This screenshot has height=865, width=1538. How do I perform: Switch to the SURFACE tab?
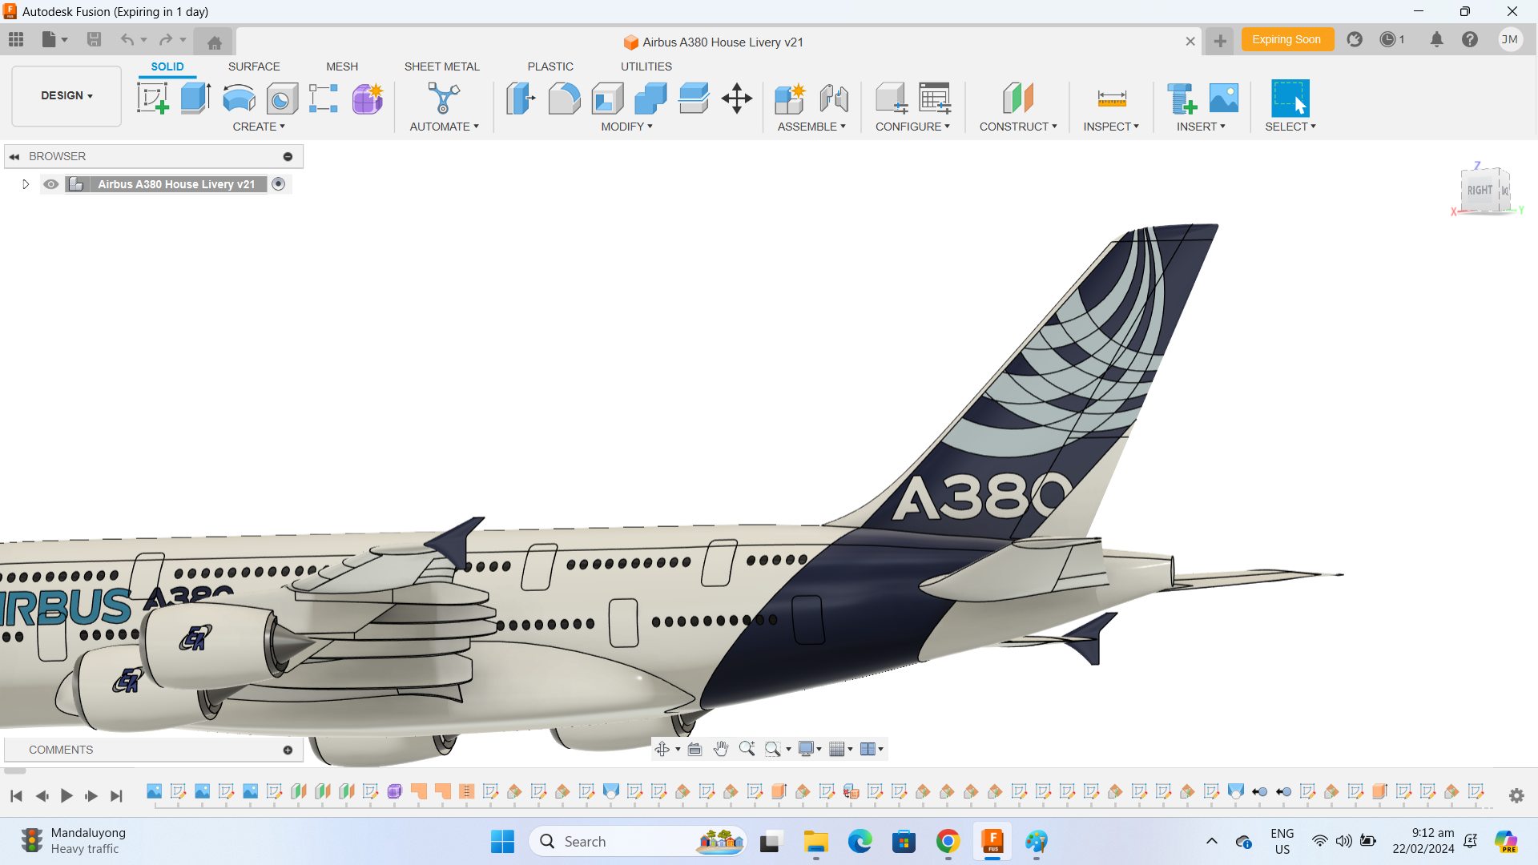pyautogui.click(x=254, y=66)
